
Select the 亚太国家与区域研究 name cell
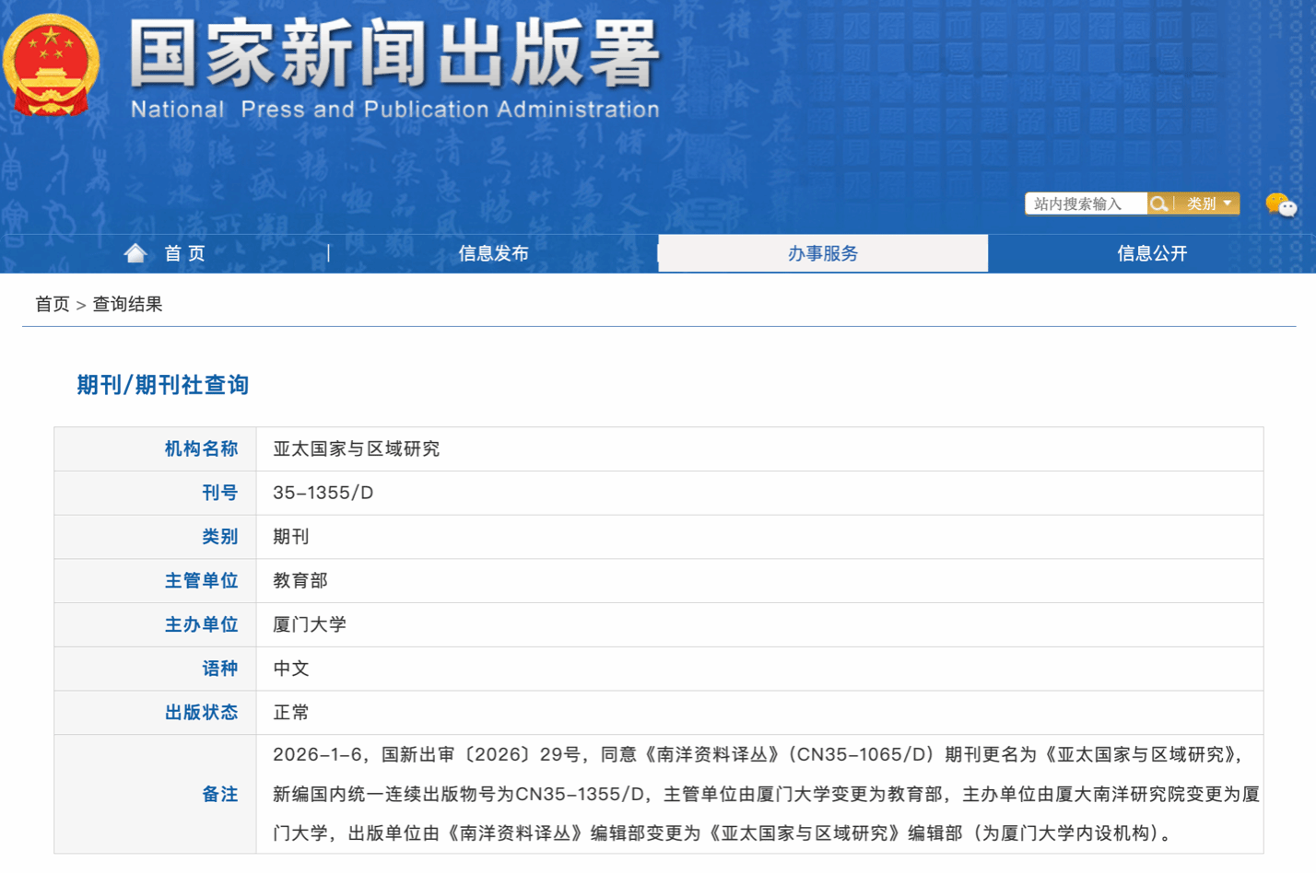[759, 448]
